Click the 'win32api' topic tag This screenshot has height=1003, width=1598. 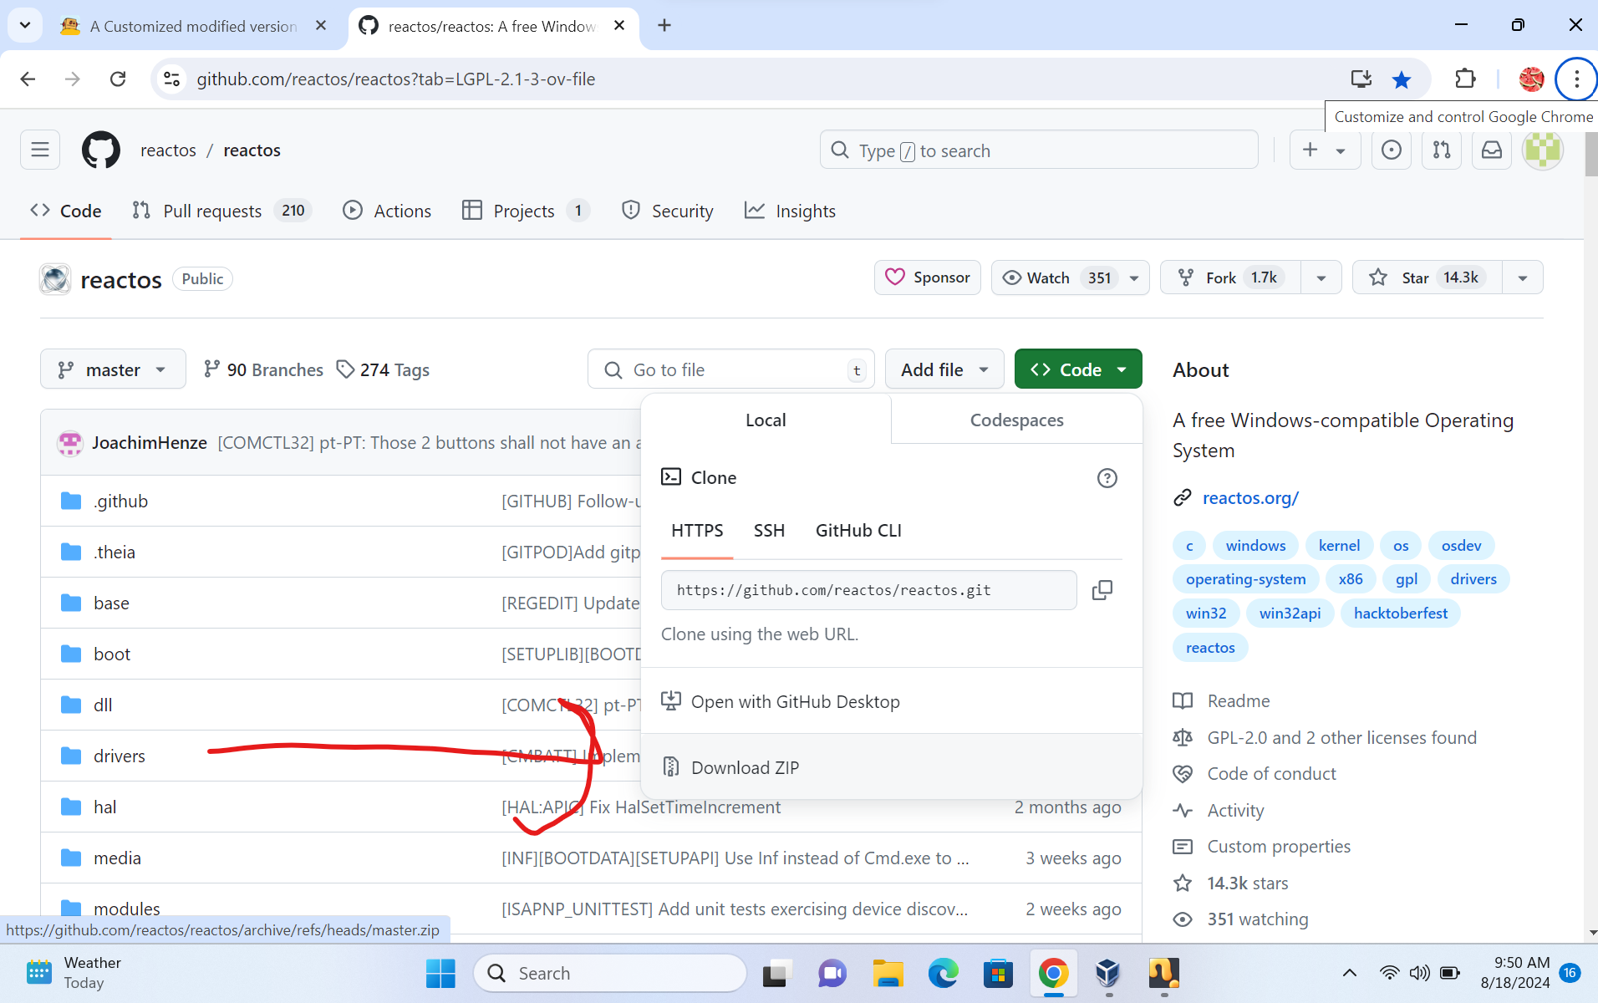click(1290, 614)
